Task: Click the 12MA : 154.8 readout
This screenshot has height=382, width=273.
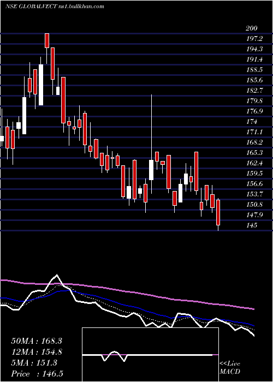Action: coord(37,352)
